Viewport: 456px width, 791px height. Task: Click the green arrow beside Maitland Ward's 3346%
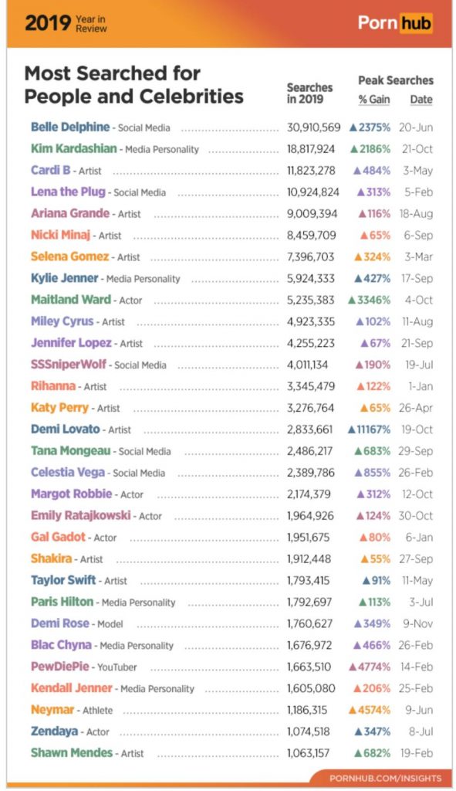point(352,300)
